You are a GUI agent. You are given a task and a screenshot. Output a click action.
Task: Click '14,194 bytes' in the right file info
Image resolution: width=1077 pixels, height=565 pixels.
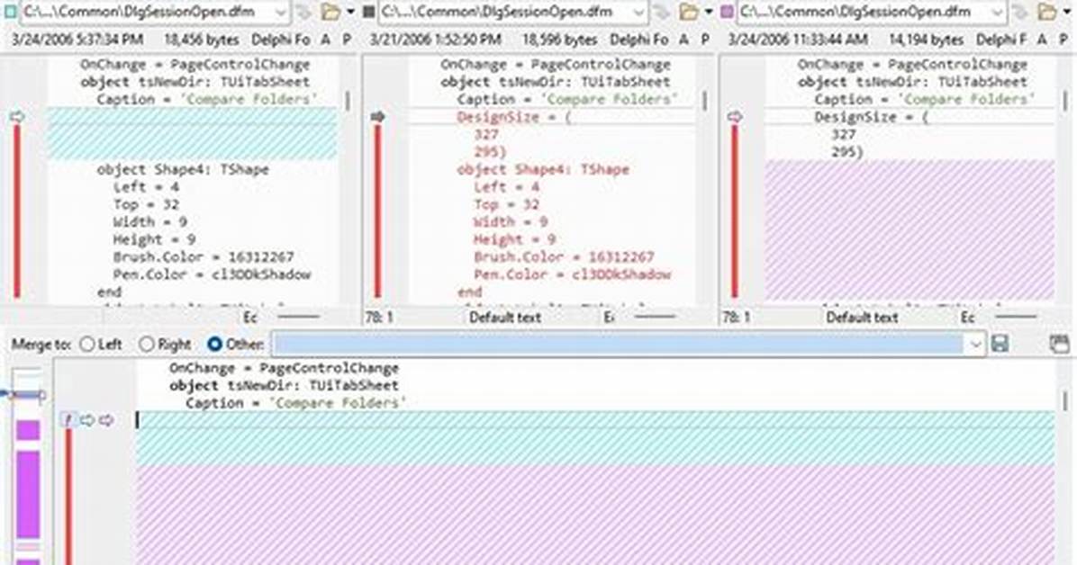pos(926,40)
